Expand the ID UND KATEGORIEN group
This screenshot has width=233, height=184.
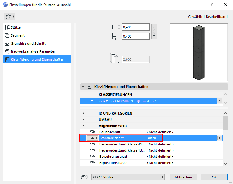(83, 113)
